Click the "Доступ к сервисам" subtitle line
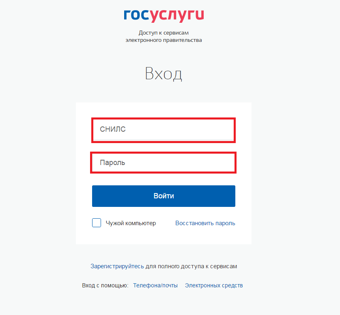This screenshot has height=315, width=340. tap(164, 33)
